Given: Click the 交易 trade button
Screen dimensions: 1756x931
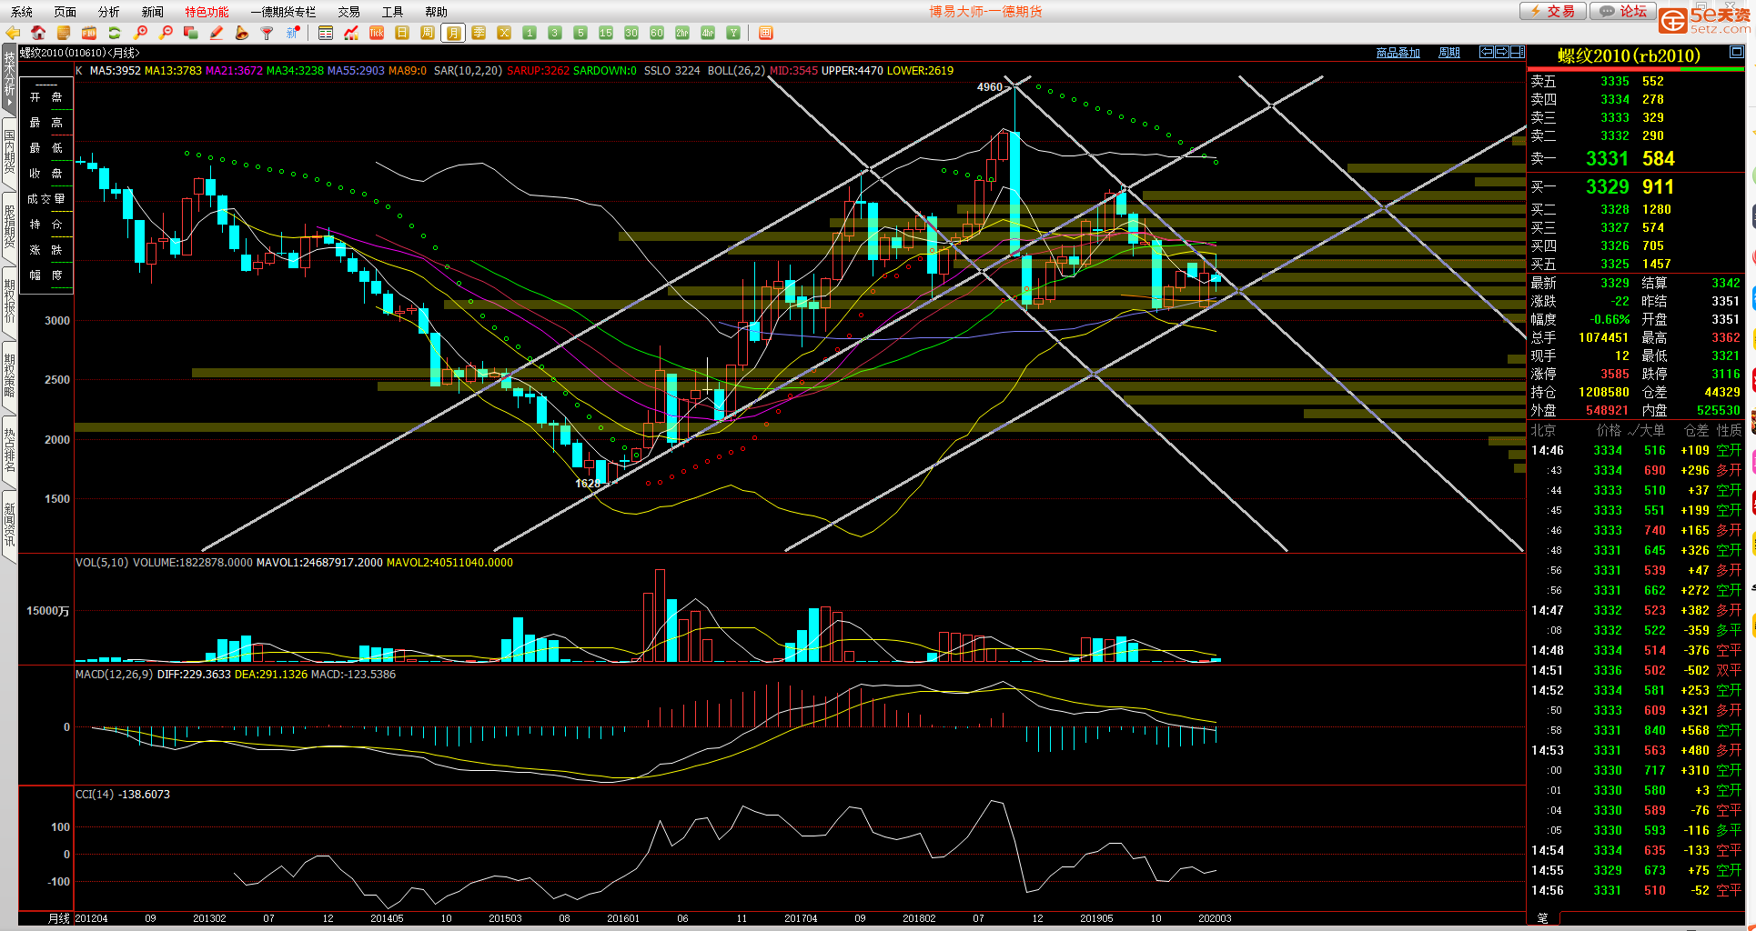Looking at the screenshot, I should [1553, 11].
